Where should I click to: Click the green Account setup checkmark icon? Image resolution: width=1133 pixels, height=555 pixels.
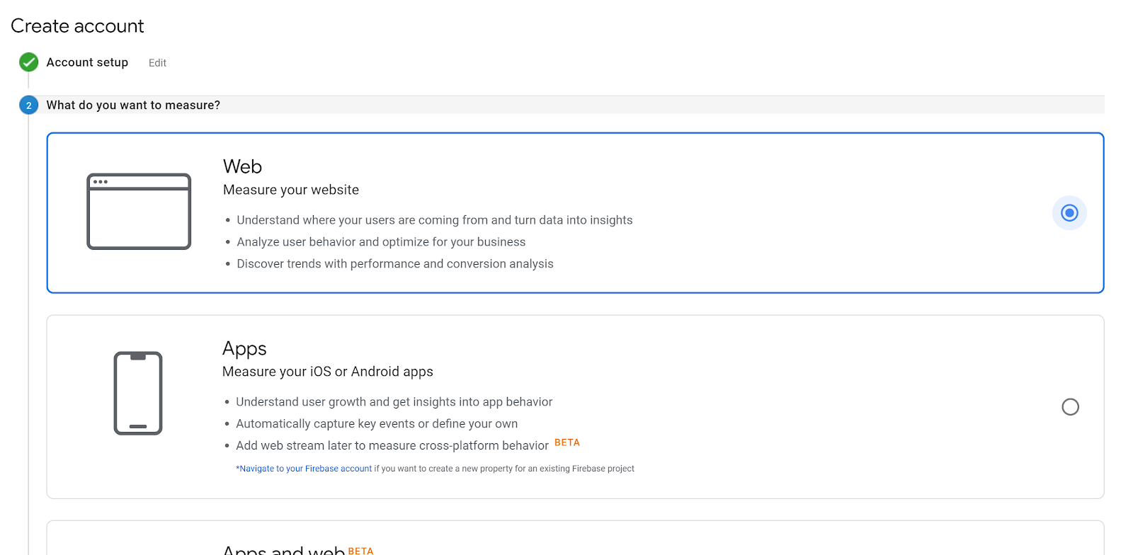click(x=29, y=62)
